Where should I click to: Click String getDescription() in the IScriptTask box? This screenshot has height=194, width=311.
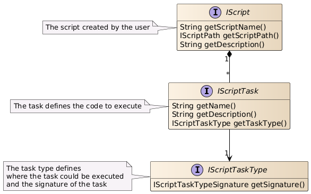[214, 114]
